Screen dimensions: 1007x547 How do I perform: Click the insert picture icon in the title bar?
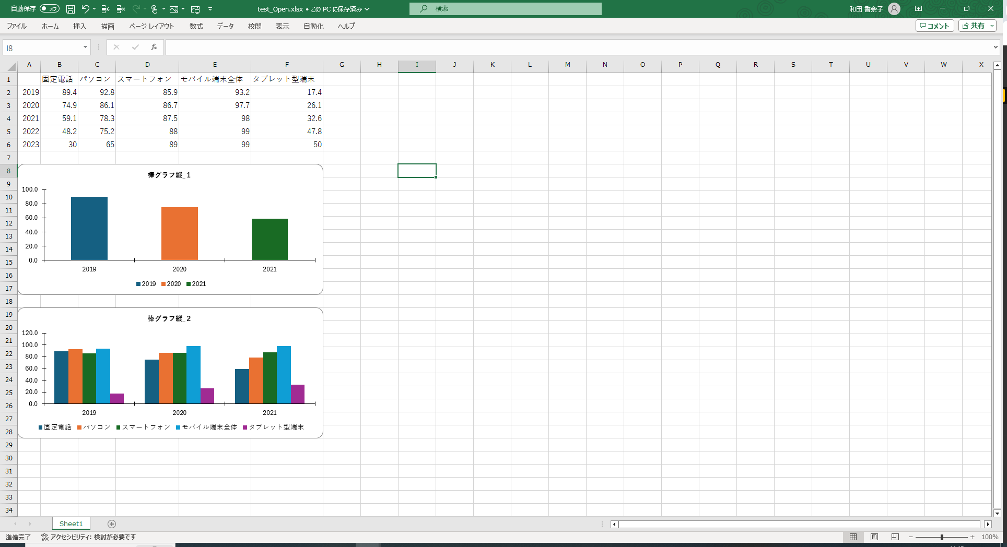click(x=174, y=9)
